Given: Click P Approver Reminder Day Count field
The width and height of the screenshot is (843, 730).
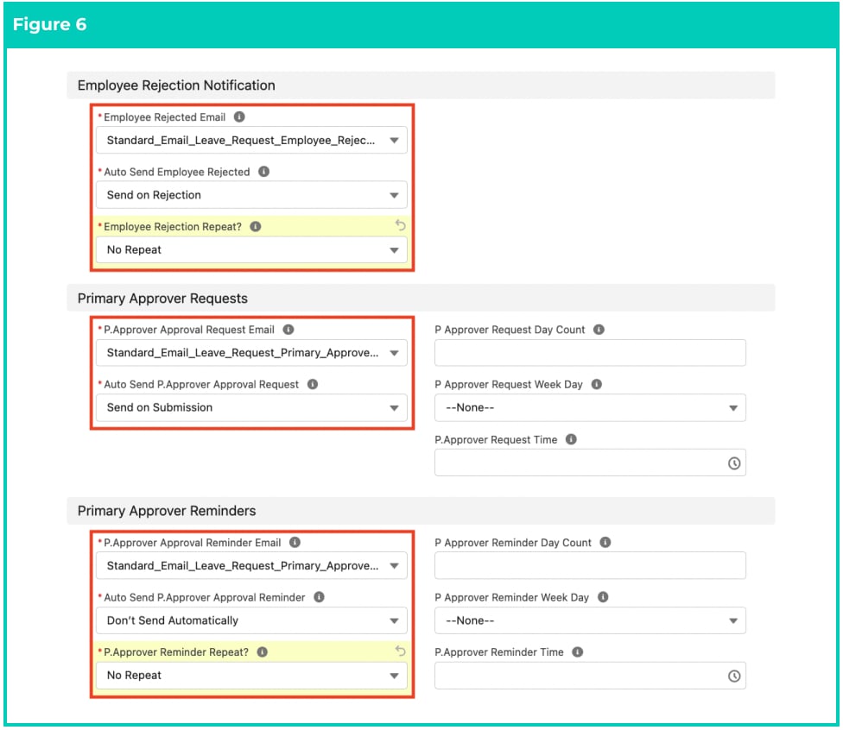Looking at the screenshot, I should click(590, 566).
